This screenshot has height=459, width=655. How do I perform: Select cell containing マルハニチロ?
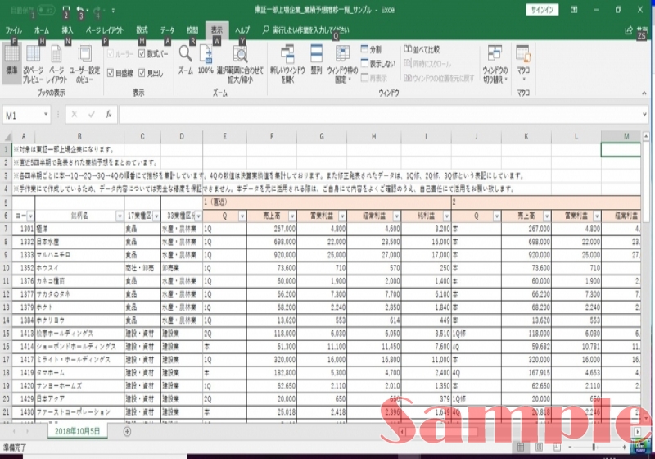[79, 255]
